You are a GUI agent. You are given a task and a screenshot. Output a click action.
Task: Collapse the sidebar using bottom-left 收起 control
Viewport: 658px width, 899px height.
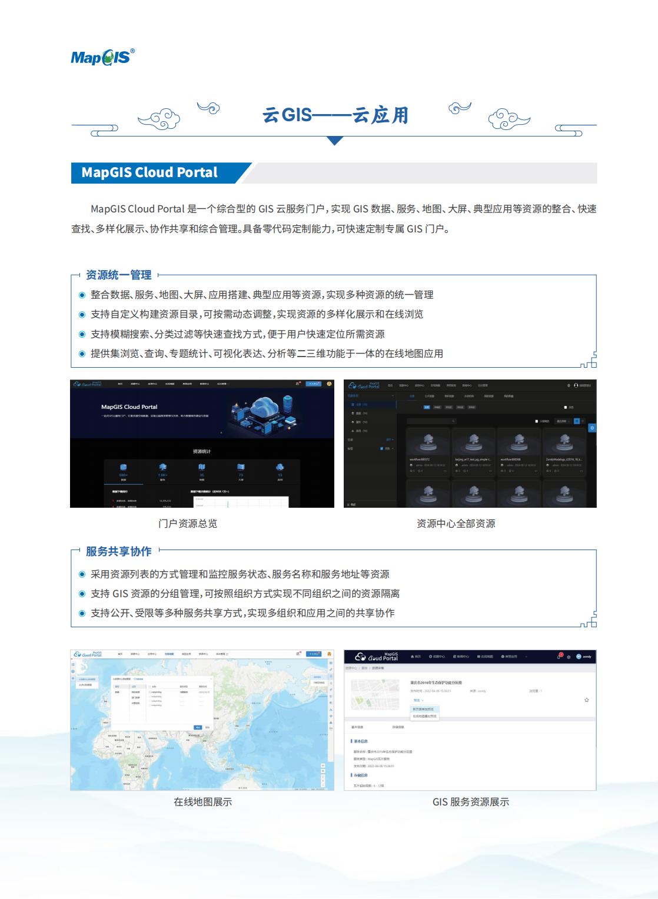352,504
